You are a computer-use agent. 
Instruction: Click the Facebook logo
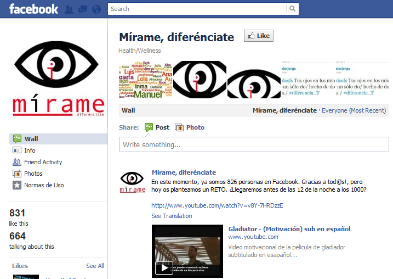pos(33,9)
